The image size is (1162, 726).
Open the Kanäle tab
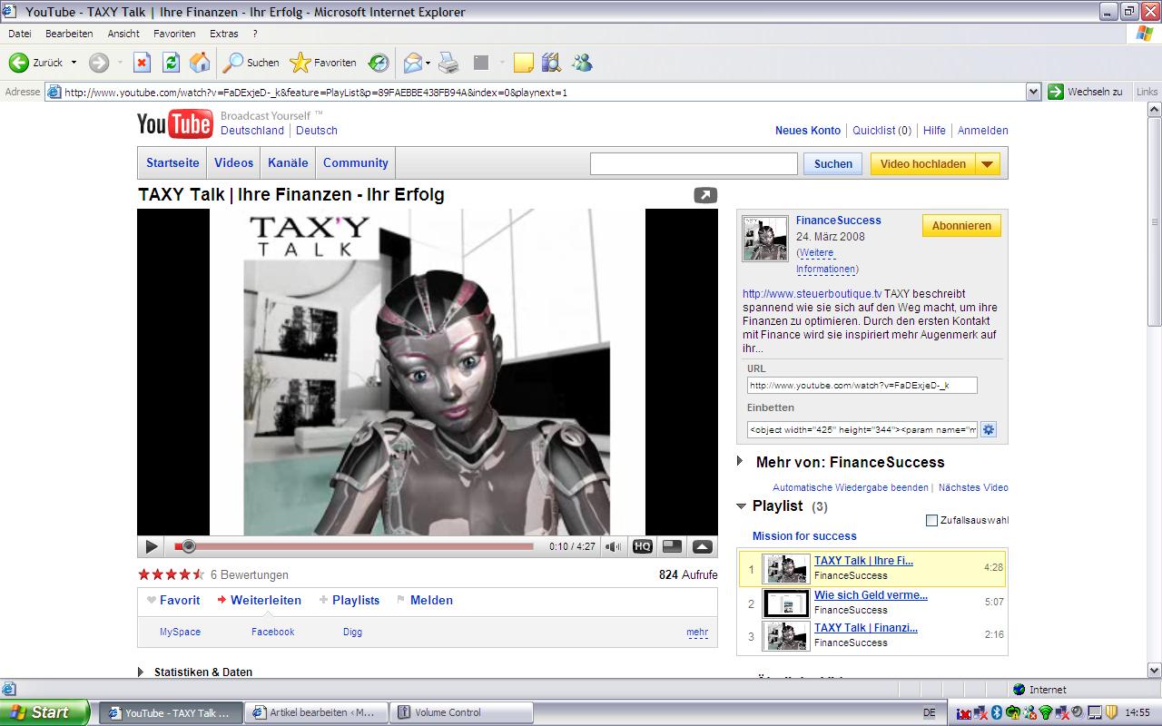288,163
